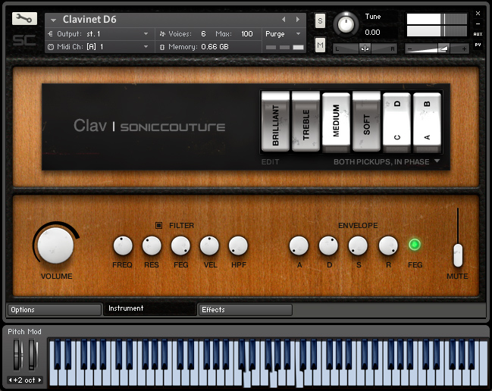Open the Purge dropdown menu
Viewport: 492px width, 391px height.
pos(284,34)
